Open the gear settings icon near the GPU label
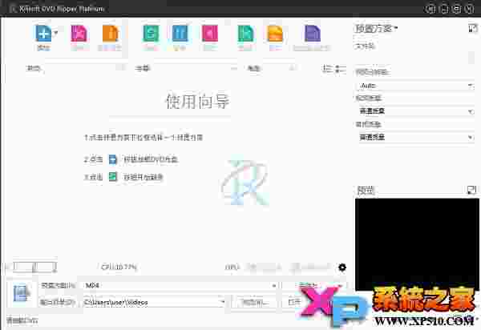 pyautogui.click(x=342, y=268)
